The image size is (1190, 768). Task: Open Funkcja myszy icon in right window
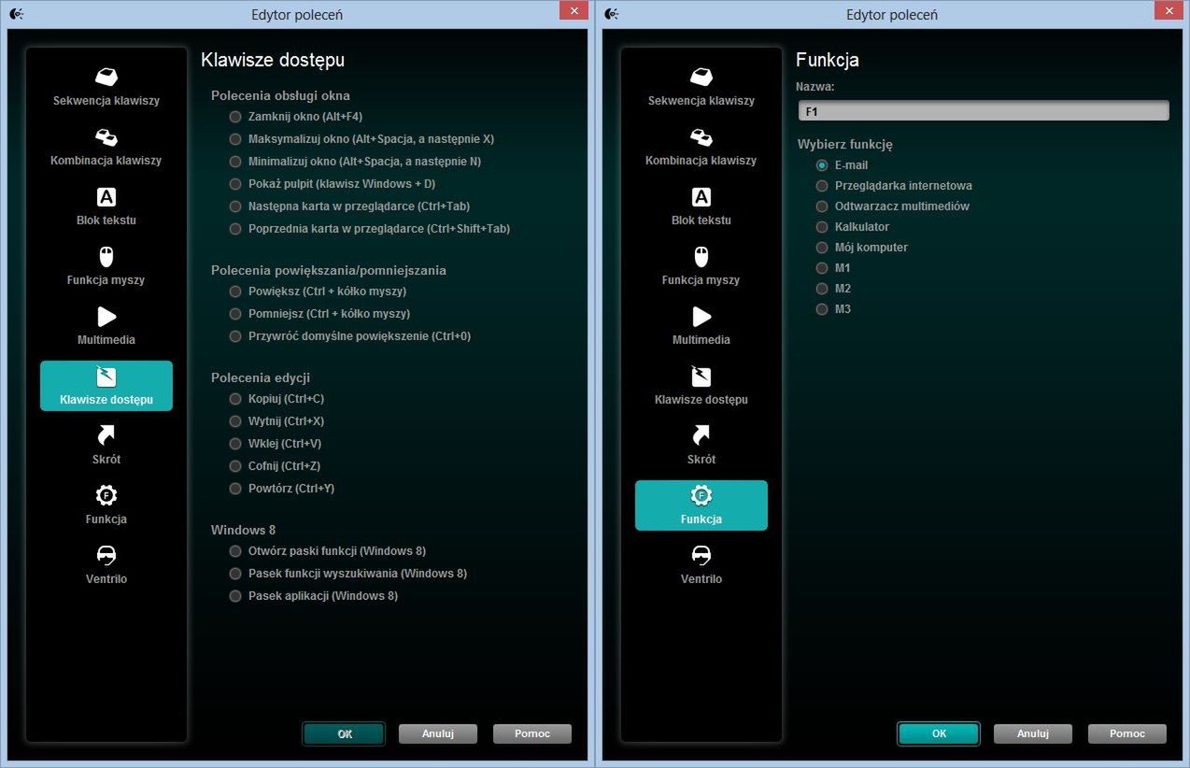click(701, 257)
